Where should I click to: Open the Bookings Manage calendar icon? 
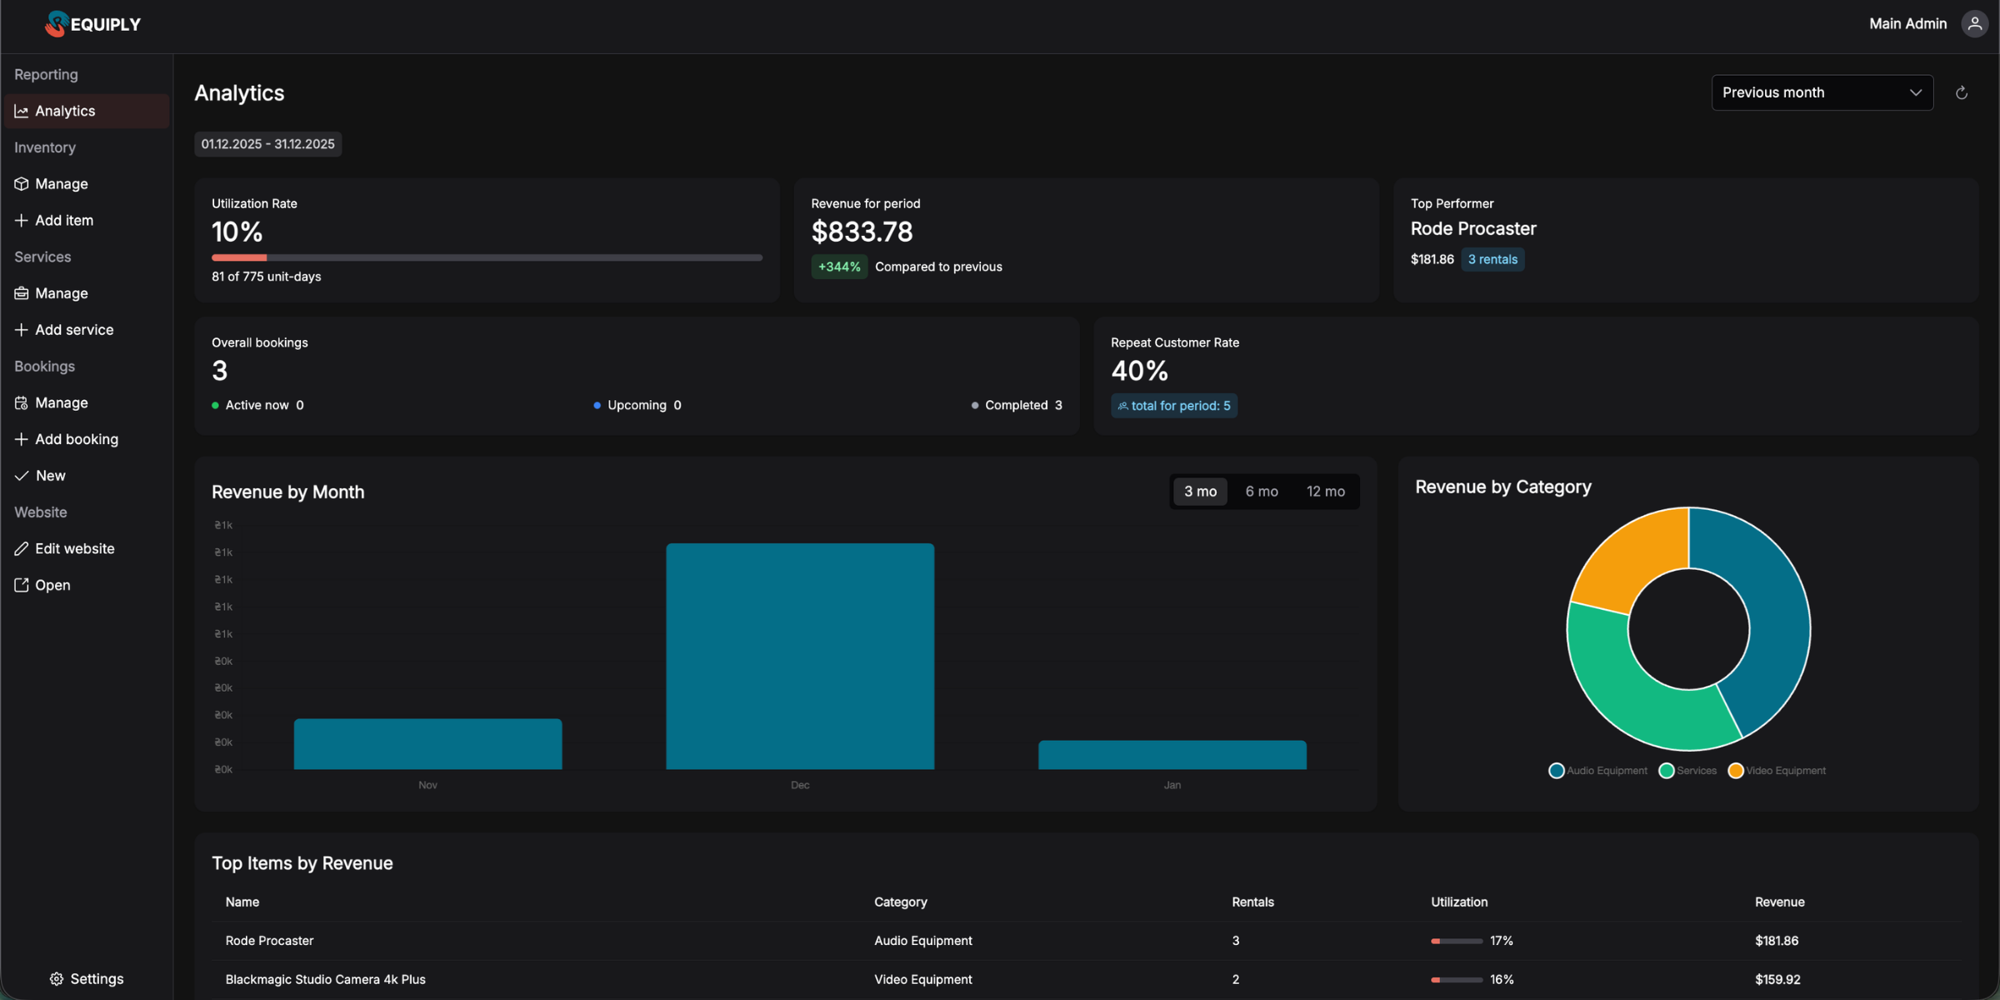pyautogui.click(x=22, y=402)
